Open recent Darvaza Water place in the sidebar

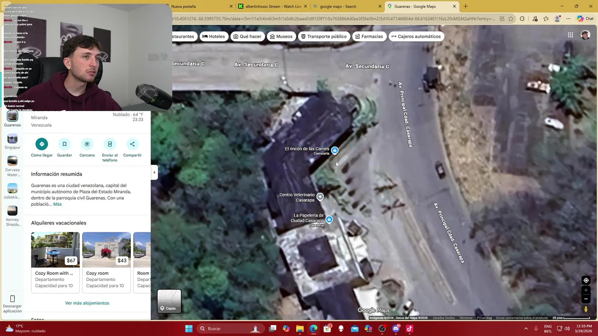12,167
